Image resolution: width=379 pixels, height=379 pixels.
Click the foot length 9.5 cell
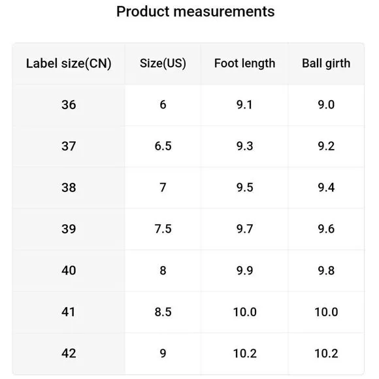244,188
